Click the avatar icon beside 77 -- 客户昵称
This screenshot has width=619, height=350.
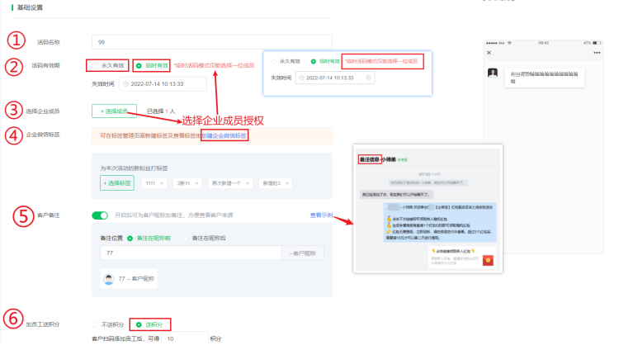point(109,279)
